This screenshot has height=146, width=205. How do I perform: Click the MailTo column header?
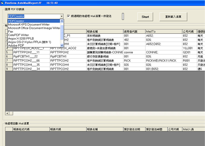(164, 32)
